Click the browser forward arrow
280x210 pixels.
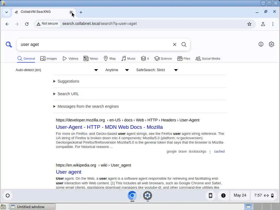(17, 24)
